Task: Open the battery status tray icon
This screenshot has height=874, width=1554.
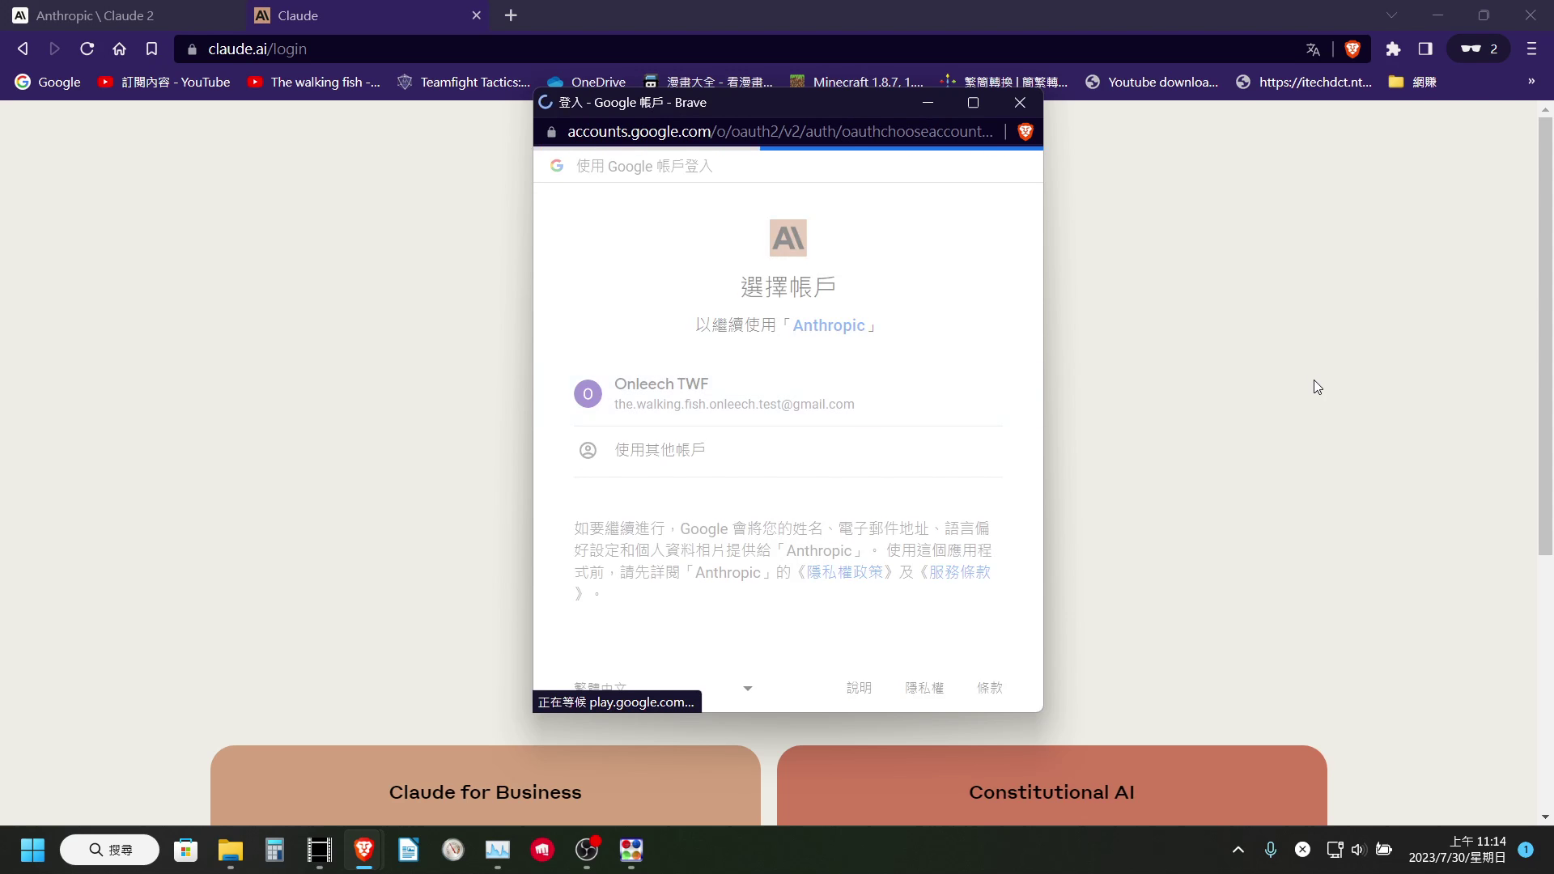Action: click(x=1384, y=850)
